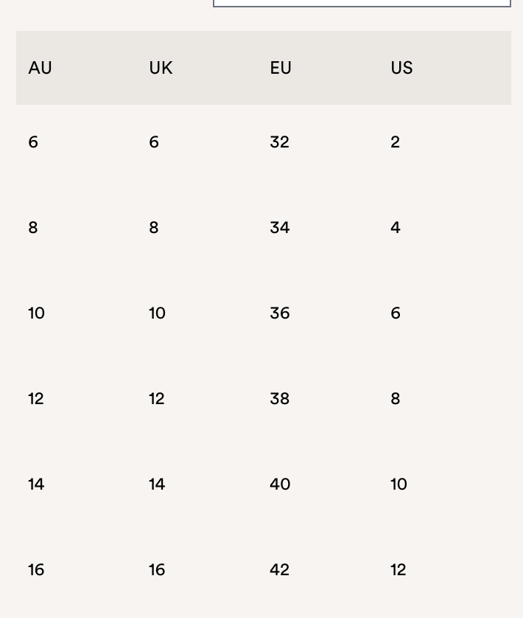Click EU size 38 in the table
Screen dimensions: 523x618
coord(279,399)
